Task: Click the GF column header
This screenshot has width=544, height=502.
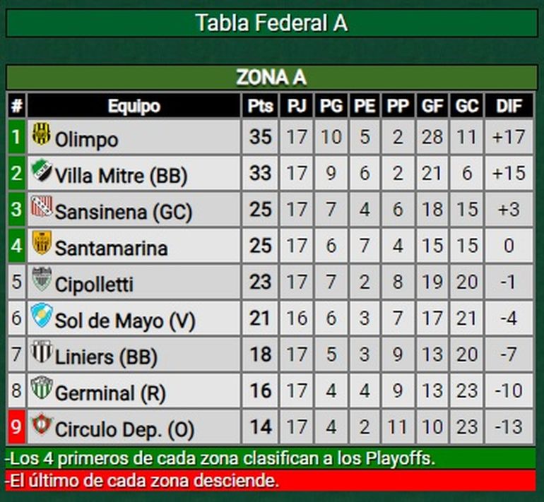Action: 432,107
